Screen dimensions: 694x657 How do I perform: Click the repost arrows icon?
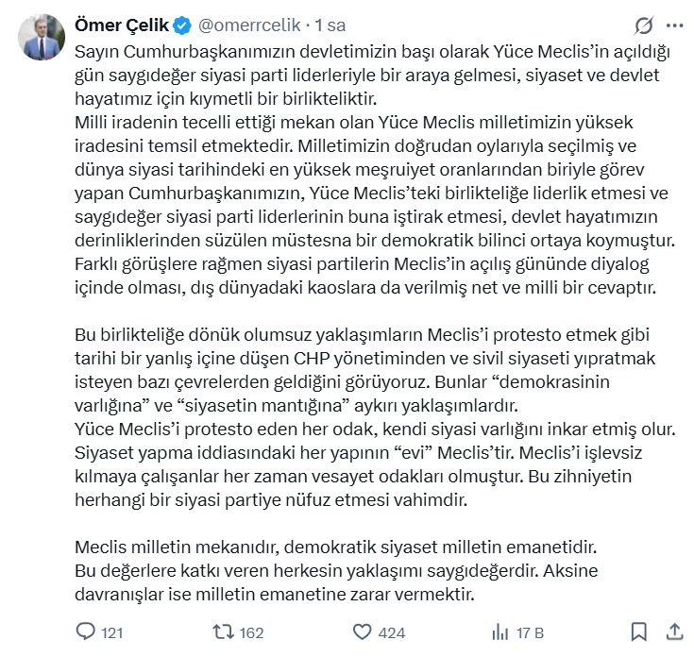pyautogui.click(x=224, y=632)
